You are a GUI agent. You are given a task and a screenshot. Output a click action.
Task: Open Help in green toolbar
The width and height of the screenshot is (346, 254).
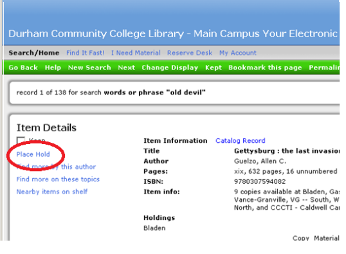pyautogui.click(x=53, y=68)
